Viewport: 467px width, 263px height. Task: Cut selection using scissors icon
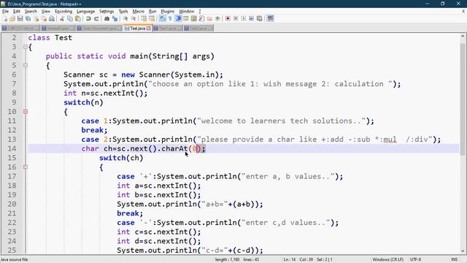tap(62, 18)
